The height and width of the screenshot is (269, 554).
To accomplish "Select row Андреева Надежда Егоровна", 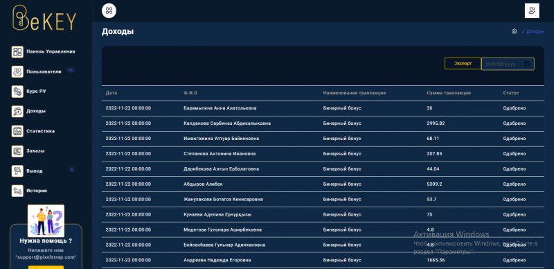I will tap(323, 261).
